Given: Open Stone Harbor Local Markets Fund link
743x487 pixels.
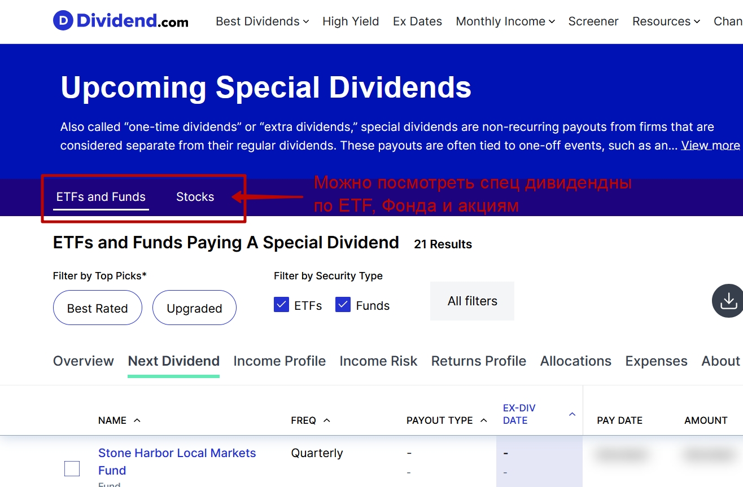Looking at the screenshot, I should [x=177, y=453].
